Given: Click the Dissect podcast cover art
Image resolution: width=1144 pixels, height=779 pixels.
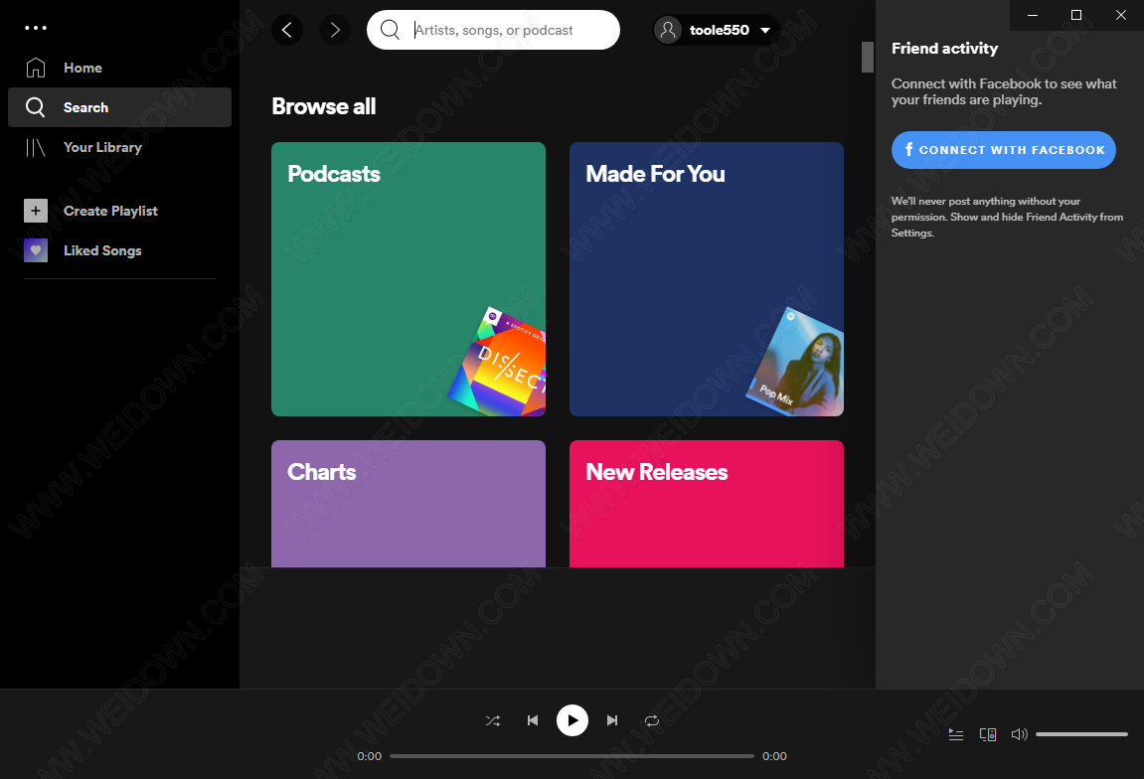Looking at the screenshot, I should [x=497, y=362].
